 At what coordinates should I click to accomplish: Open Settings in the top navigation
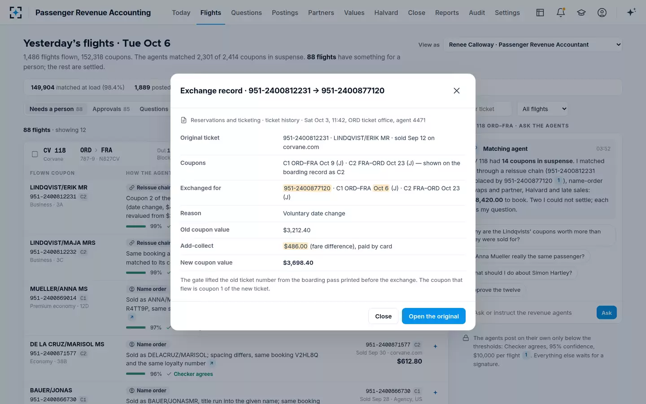pyautogui.click(x=507, y=13)
